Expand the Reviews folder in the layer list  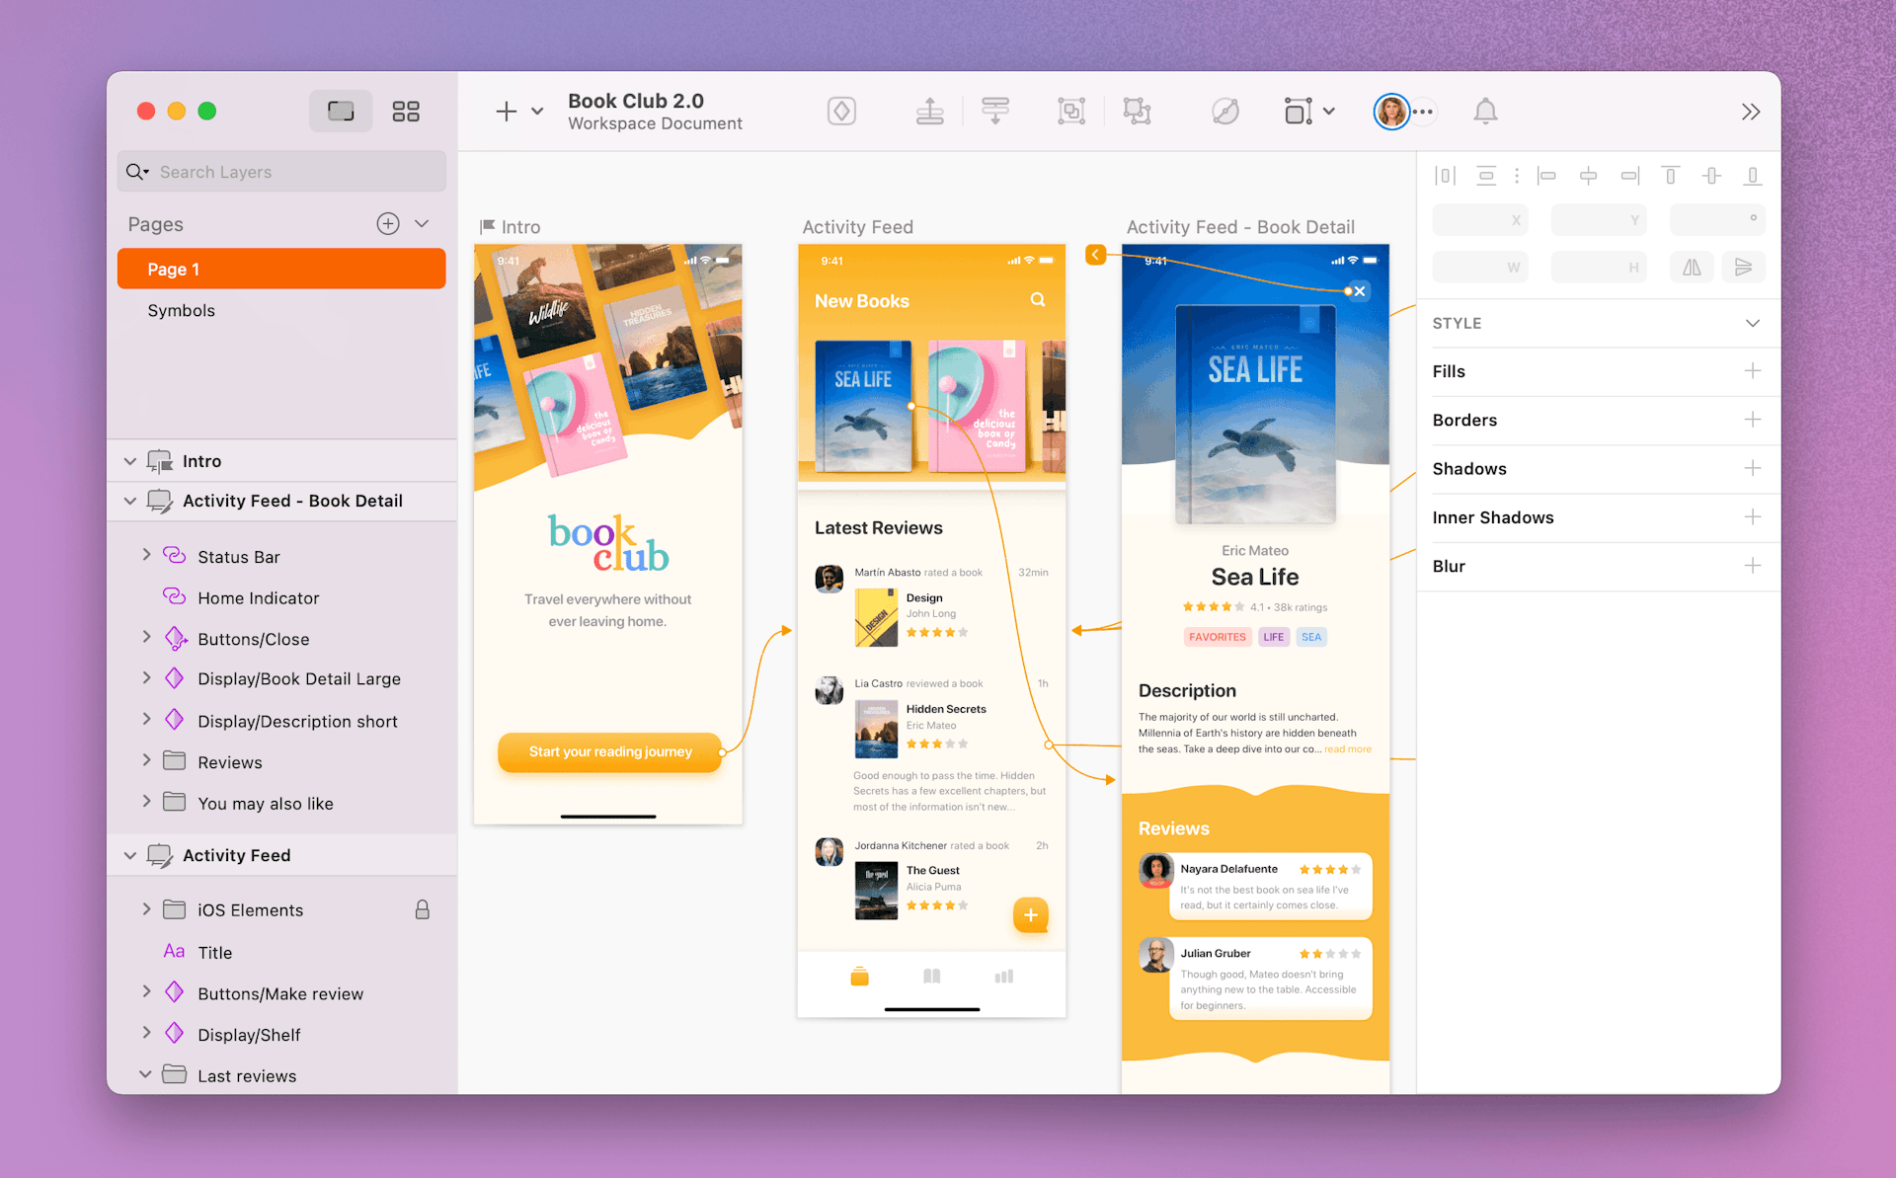coord(146,760)
